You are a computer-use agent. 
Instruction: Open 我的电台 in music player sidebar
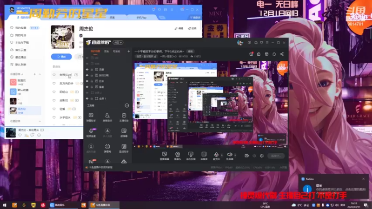pos(20,35)
